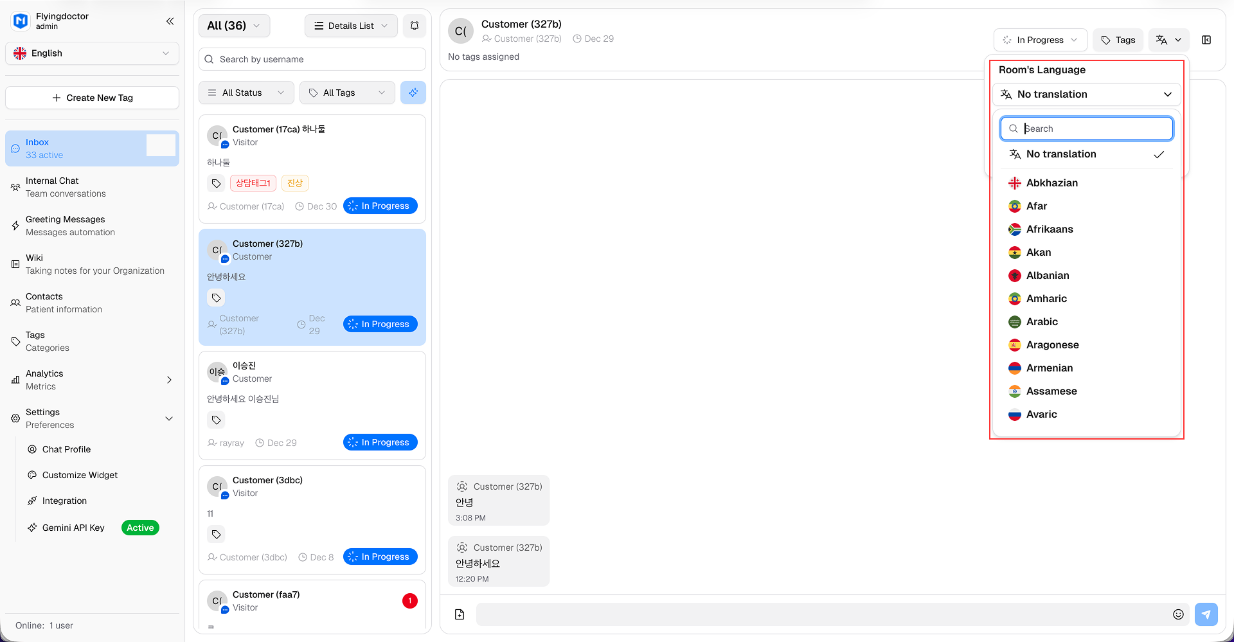Click the blue AI sparkles filter icon
Viewport: 1234px width, 642px height.
(413, 93)
